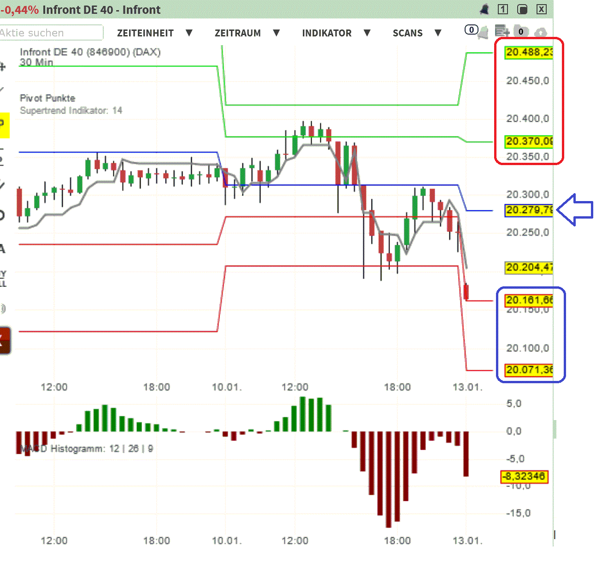Click the Aktie suchen search field
The image size is (602, 564).
click(51, 32)
